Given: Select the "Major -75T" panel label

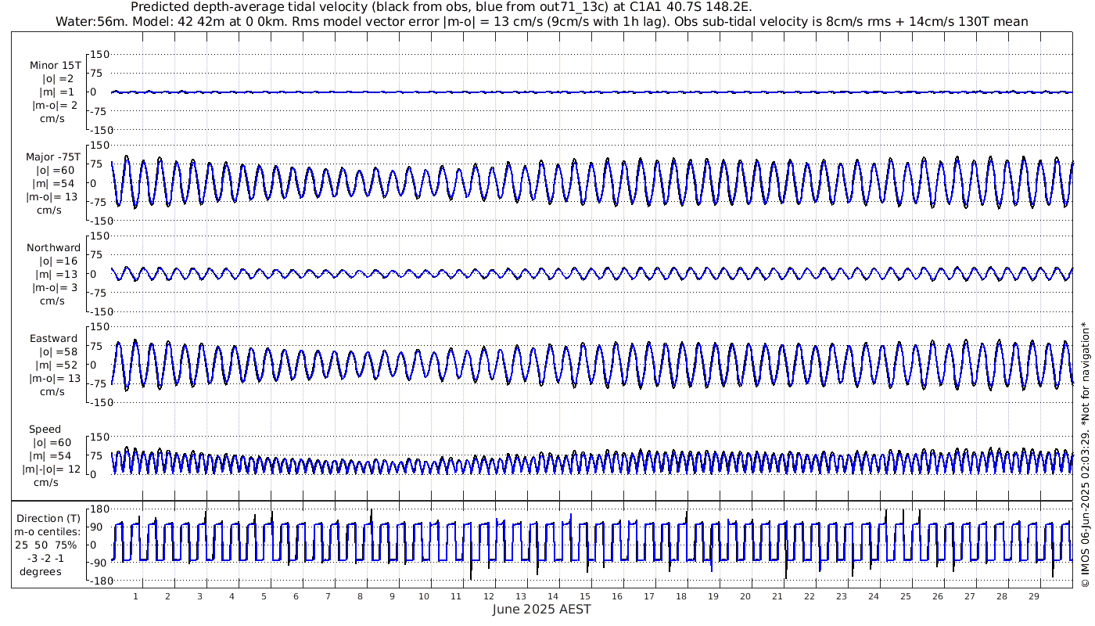Looking at the screenshot, I should pyautogui.click(x=53, y=156).
